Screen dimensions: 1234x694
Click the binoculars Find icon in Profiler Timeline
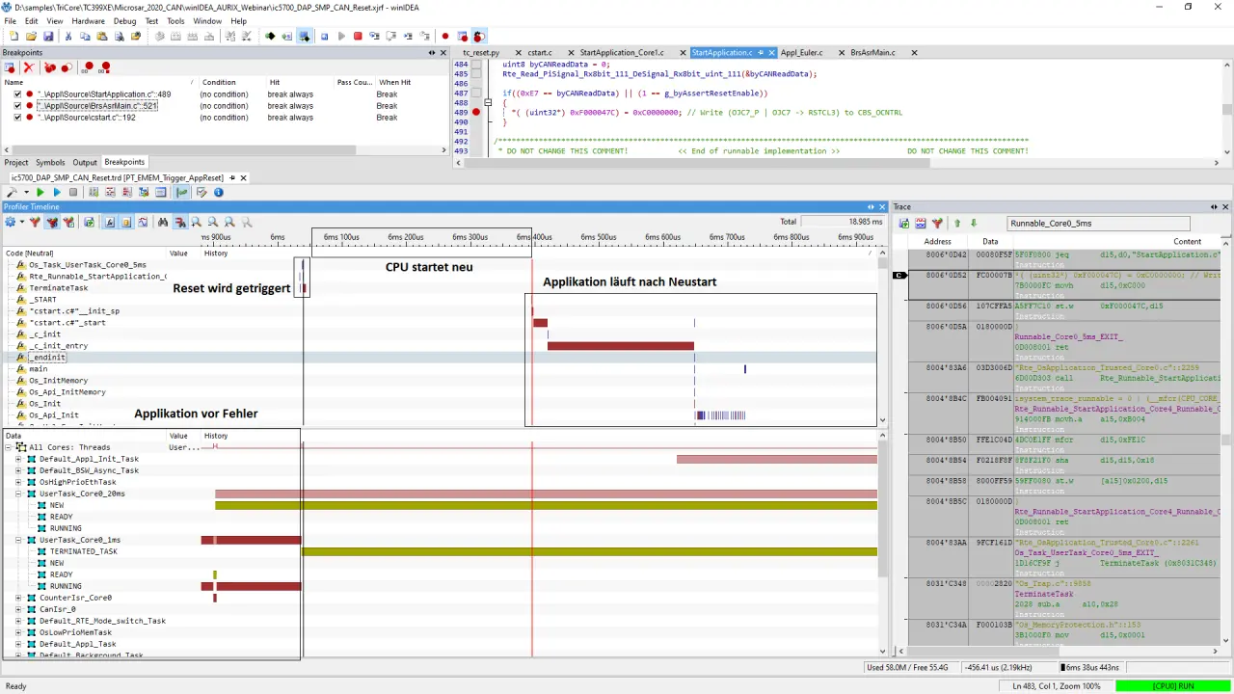[163, 223]
